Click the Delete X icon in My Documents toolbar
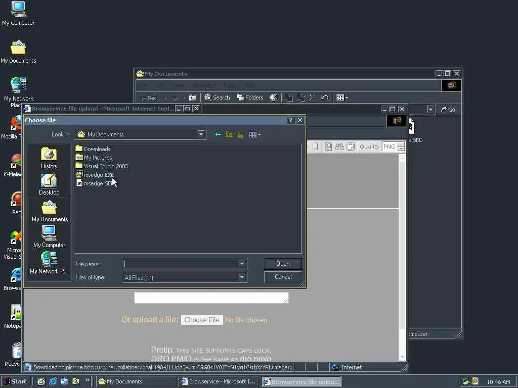 coord(312,98)
